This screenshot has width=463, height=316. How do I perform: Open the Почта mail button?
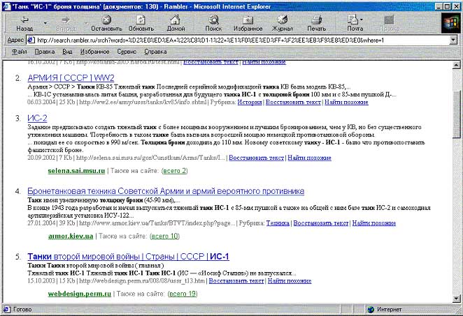pos(353,24)
